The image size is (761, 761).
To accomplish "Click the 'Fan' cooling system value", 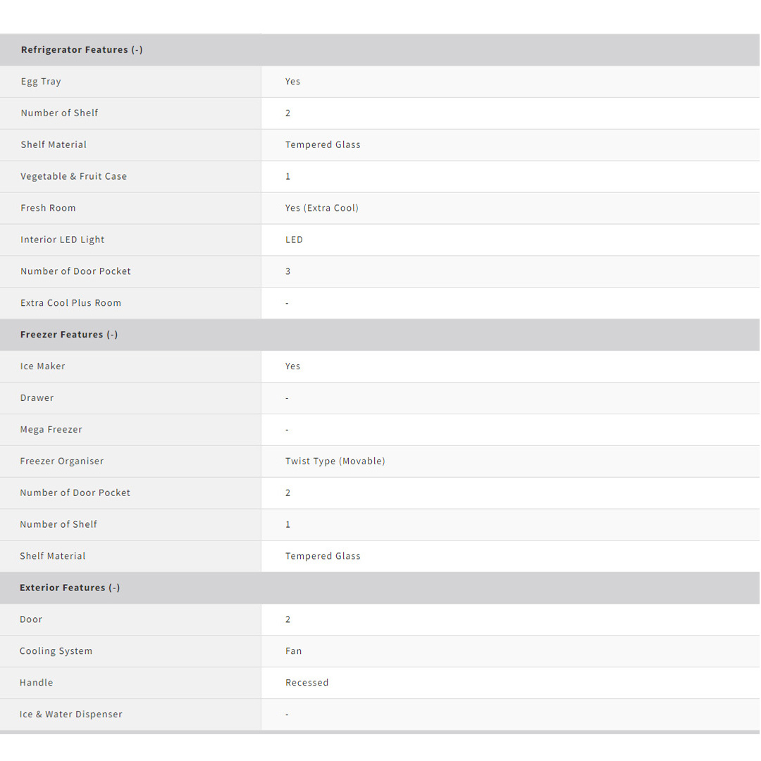I will (294, 651).
